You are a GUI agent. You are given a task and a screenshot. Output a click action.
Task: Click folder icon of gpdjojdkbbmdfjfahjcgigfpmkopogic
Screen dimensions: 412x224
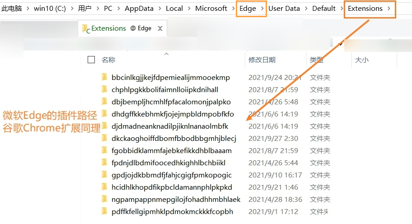tap(104, 175)
